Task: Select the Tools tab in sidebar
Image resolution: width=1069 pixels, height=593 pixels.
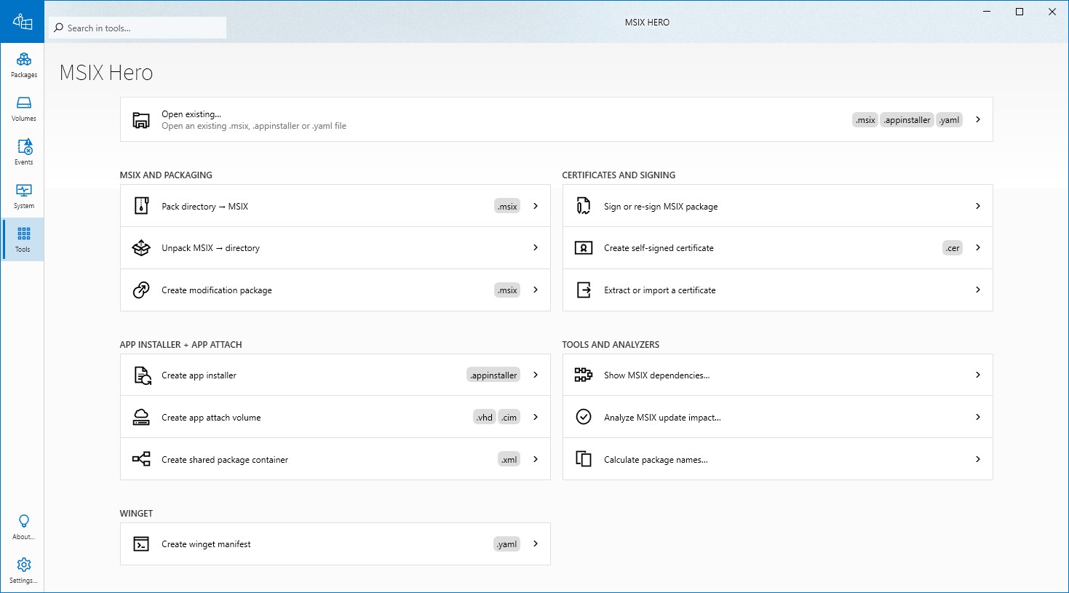Action: (x=23, y=239)
